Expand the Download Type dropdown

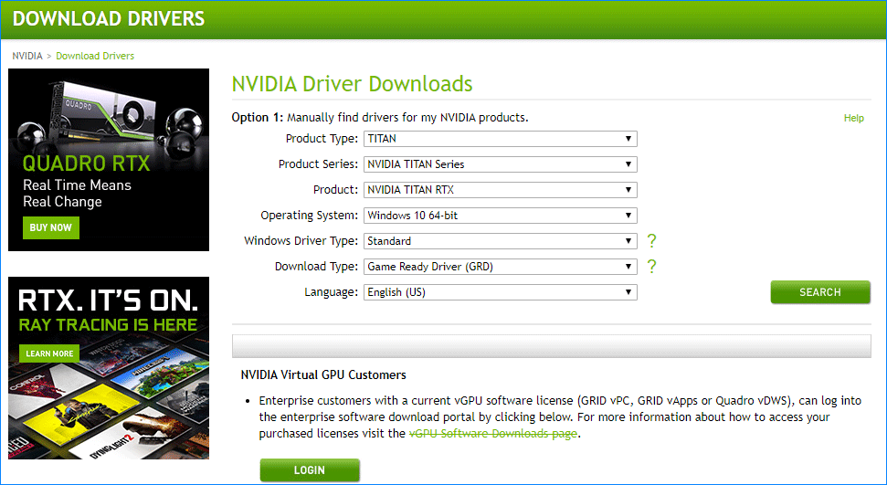500,267
